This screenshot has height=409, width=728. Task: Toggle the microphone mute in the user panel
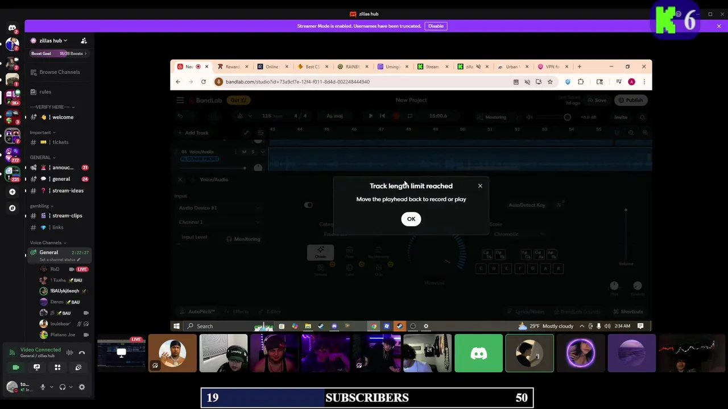(42, 387)
